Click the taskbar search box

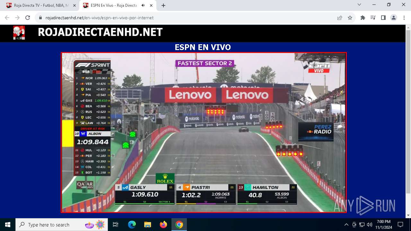[x=62, y=225]
